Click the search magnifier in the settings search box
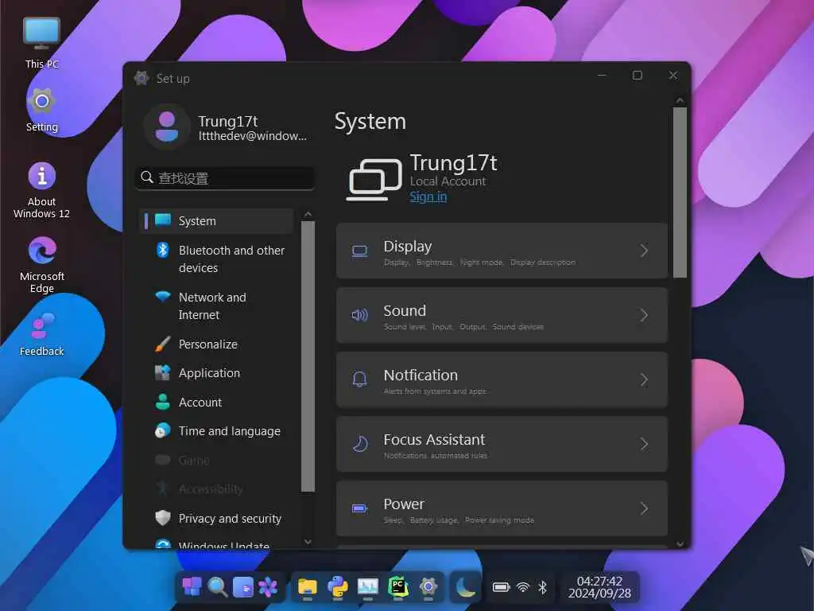The width and height of the screenshot is (814, 611). point(147,177)
